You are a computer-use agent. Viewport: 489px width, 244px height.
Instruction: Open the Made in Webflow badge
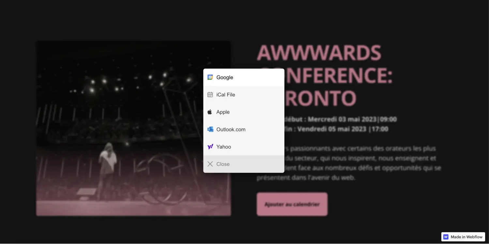tap(463, 237)
